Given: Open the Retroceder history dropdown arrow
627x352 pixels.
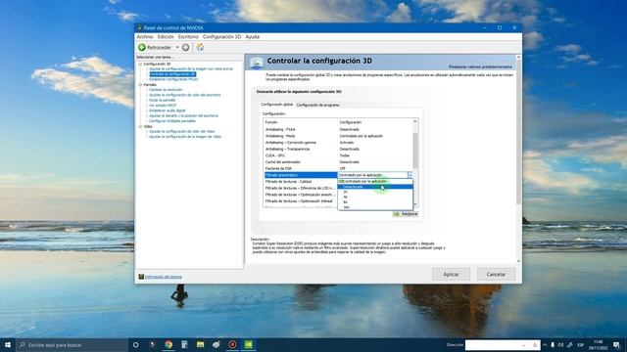Looking at the screenshot, I should tap(177, 48).
